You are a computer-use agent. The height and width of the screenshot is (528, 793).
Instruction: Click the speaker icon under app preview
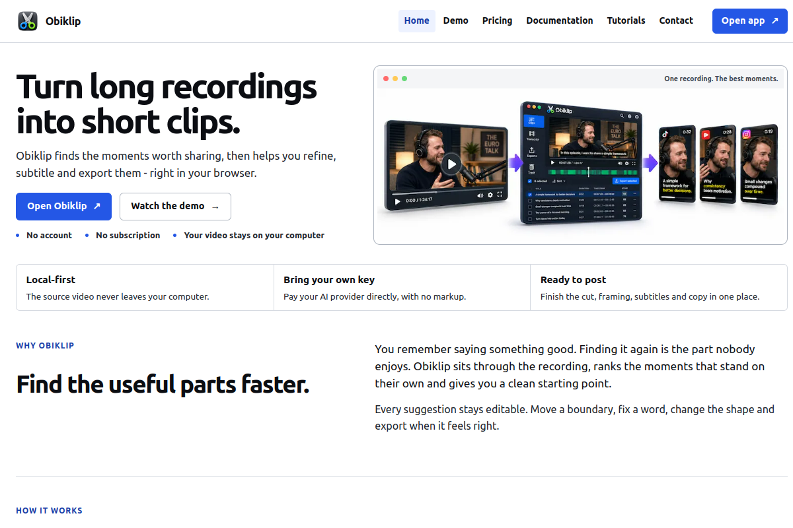[620, 163]
